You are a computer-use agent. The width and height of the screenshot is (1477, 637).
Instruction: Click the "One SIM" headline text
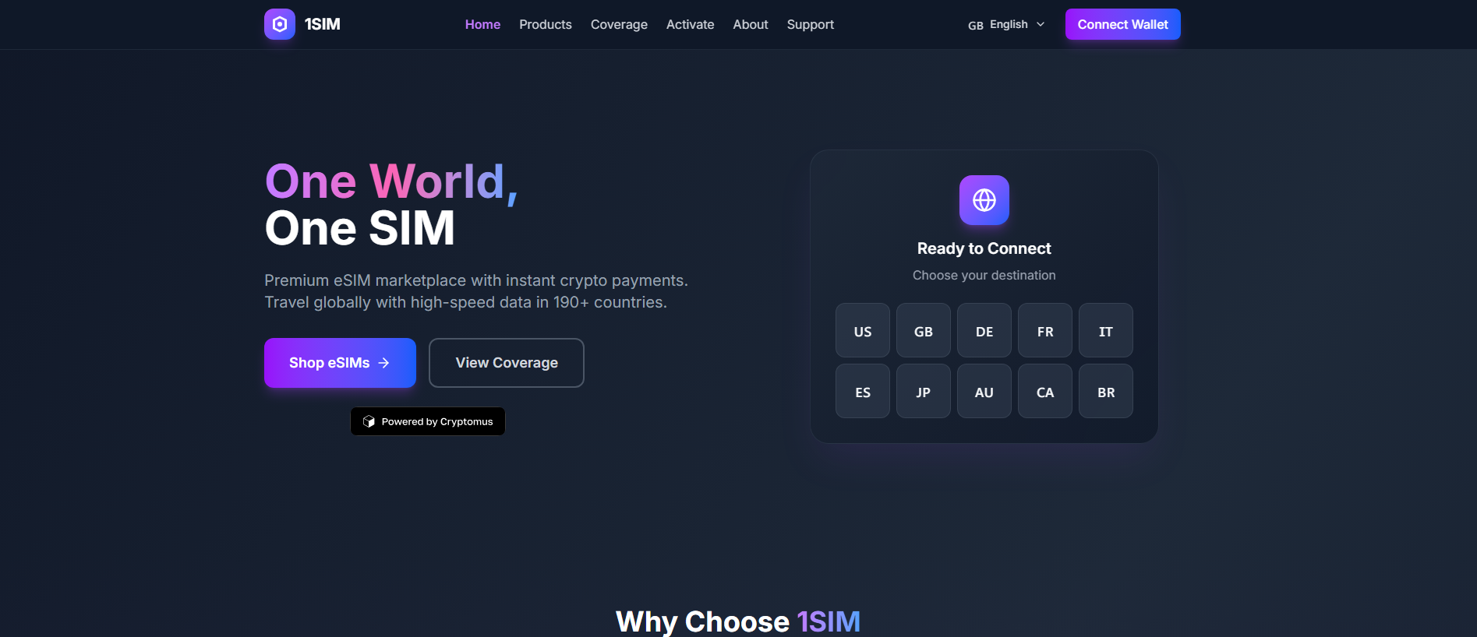coord(359,228)
